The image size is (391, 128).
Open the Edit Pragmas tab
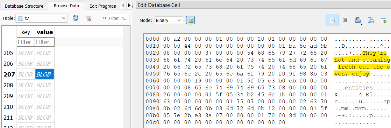tap(103, 6)
